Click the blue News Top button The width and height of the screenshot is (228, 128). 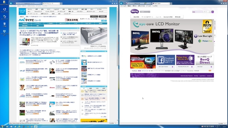22,11
